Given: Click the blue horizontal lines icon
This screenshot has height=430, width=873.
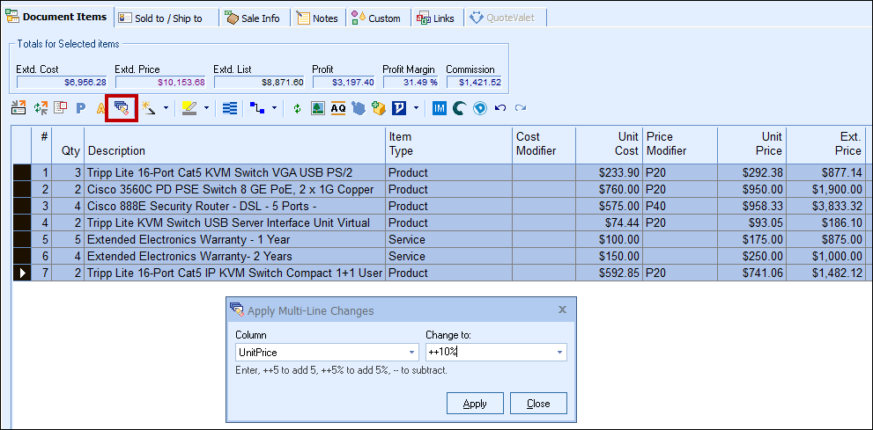Looking at the screenshot, I should [229, 108].
